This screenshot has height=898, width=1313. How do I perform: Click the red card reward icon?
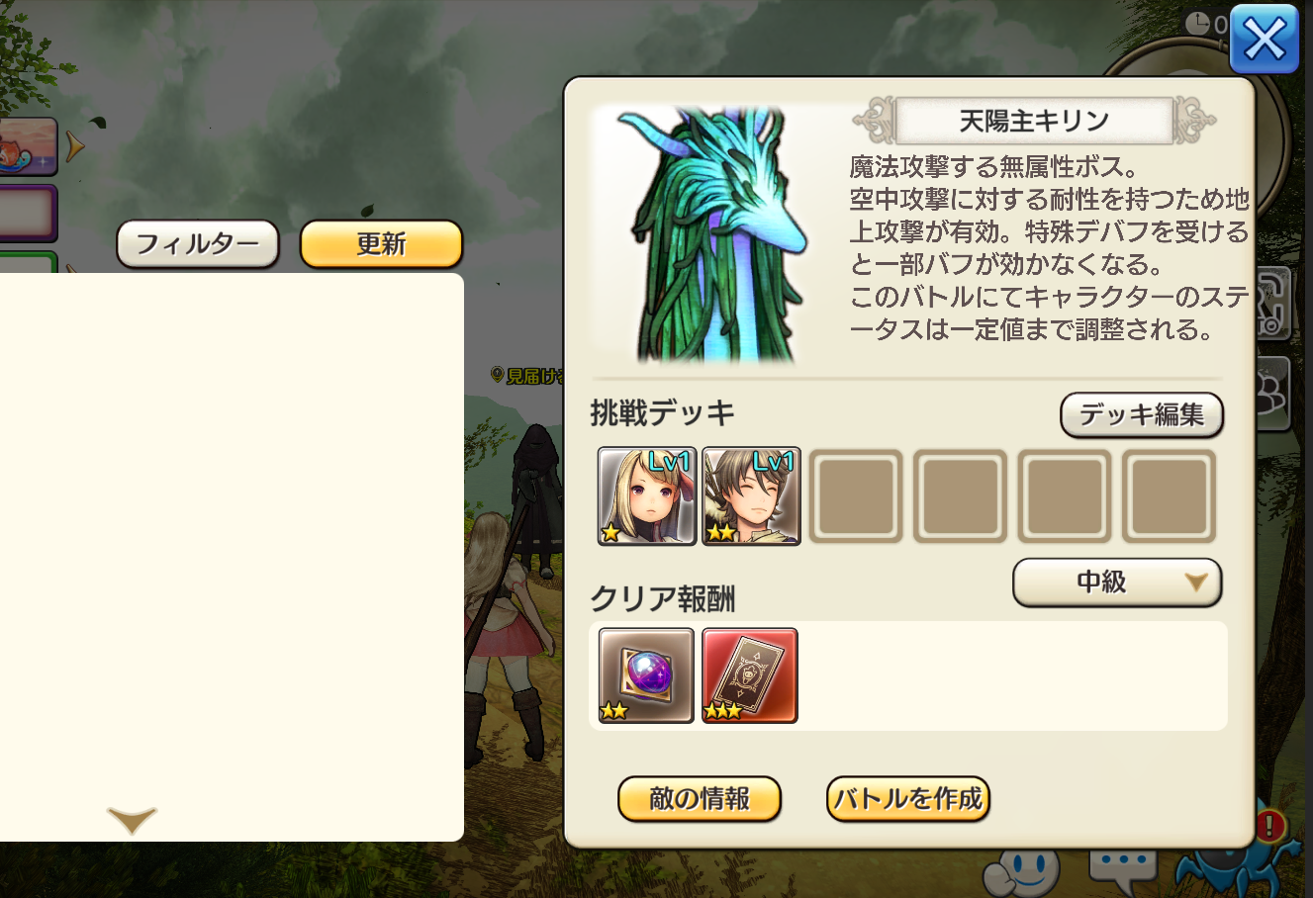coord(750,675)
